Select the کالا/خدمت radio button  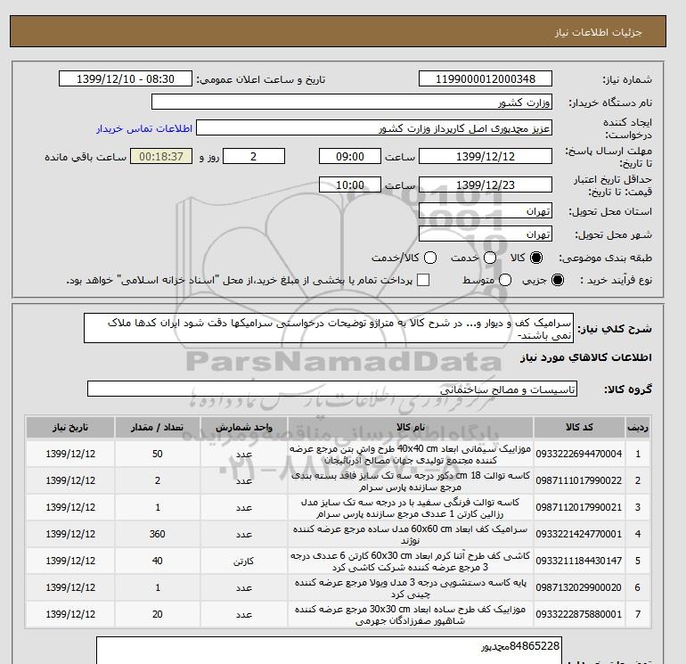click(x=430, y=258)
